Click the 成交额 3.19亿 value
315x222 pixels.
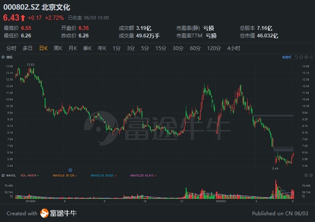pyautogui.click(x=144, y=28)
